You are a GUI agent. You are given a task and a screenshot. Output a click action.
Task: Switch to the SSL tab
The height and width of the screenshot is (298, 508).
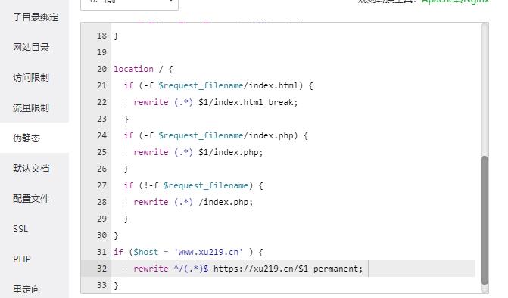[x=20, y=229]
